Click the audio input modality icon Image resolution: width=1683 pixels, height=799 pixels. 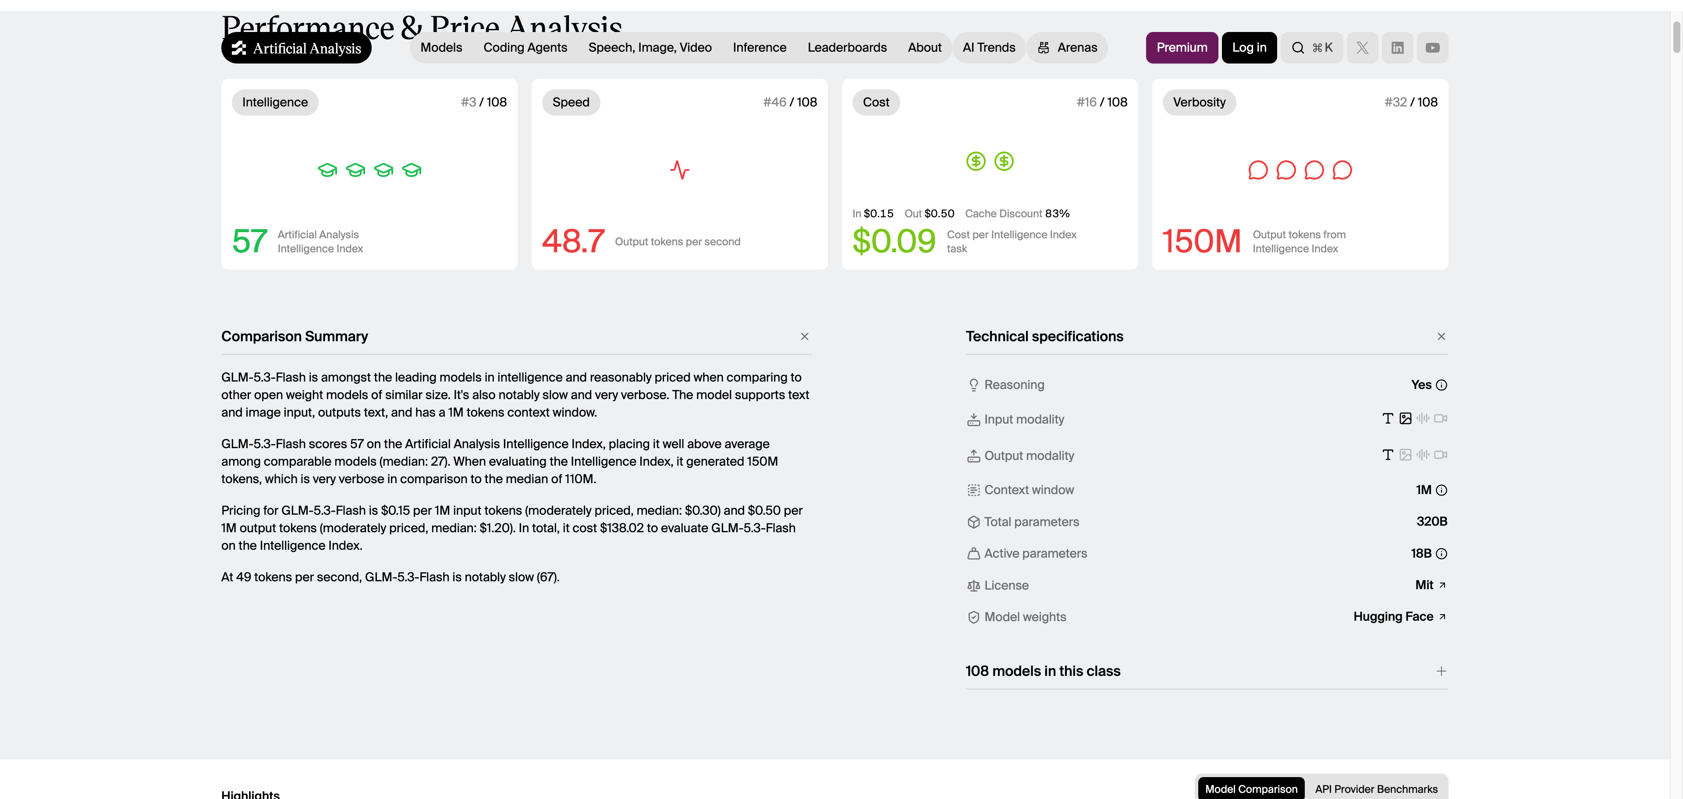pos(1423,418)
